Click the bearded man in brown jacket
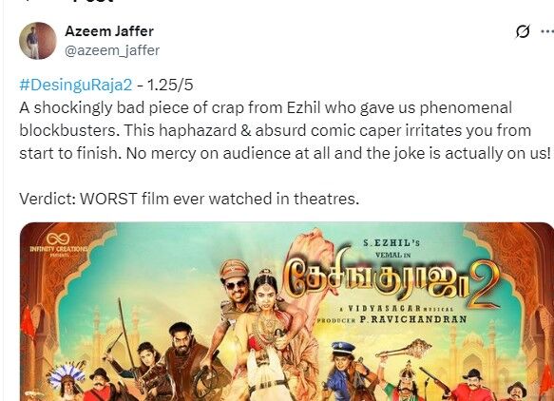This screenshot has width=554, height=401. tap(183, 358)
